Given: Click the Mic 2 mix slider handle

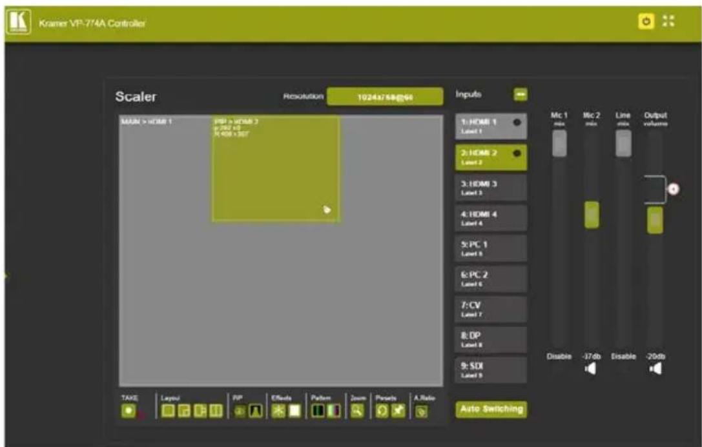Looking at the screenshot, I should coord(592,215).
